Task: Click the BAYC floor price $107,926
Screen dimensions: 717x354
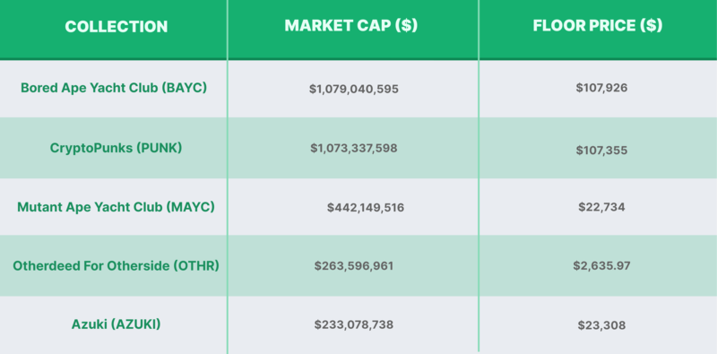Action: [601, 88]
